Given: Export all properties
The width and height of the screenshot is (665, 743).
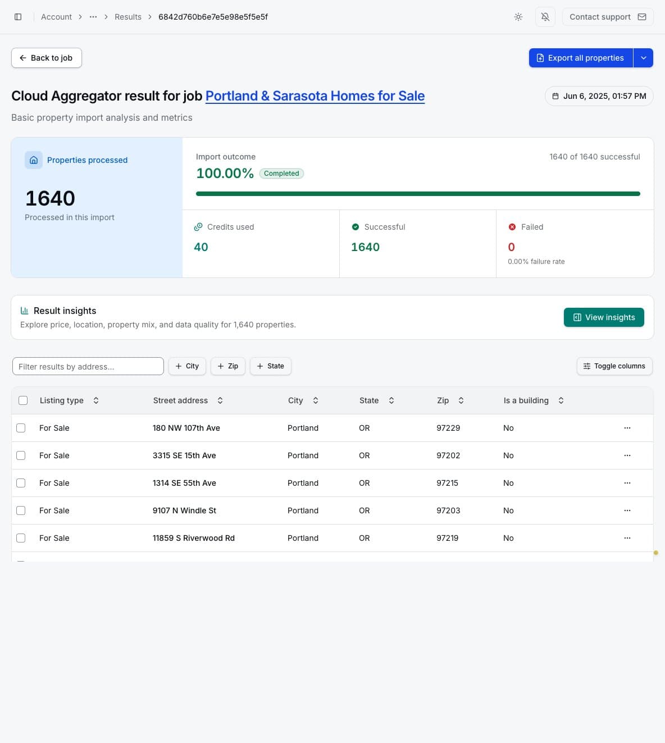Looking at the screenshot, I should click(x=581, y=58).
